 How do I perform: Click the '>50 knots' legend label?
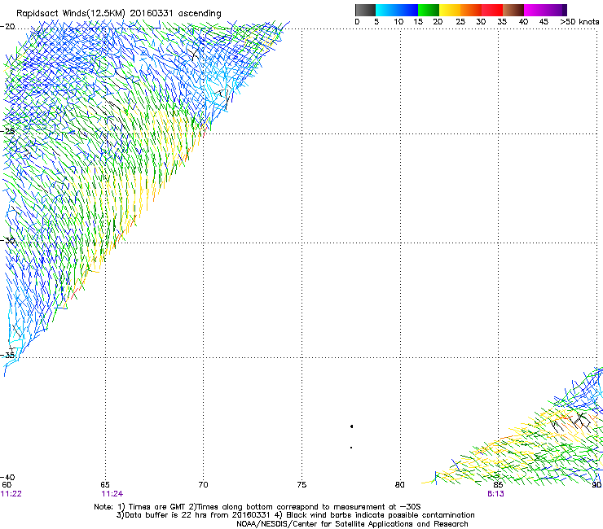click(579, 22)
